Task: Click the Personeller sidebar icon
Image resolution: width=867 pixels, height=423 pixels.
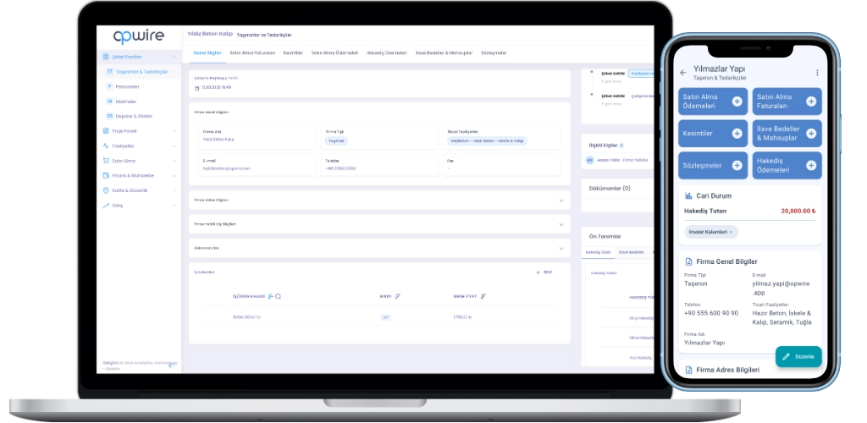Action: click(x=109, y=86)
